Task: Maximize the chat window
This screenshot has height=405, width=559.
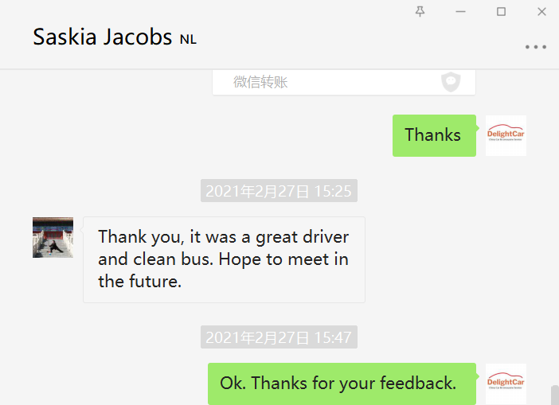Action: coord(501,11)
